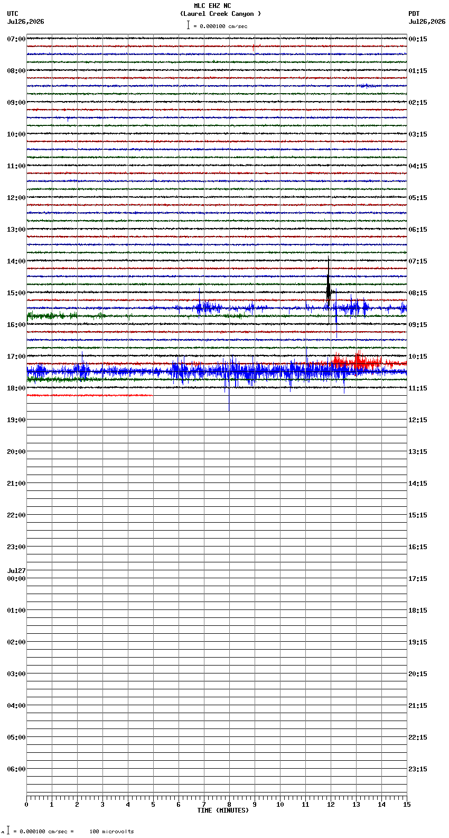Click minute 5 on the time axis
The height and width of the screenshot is (838, 449).
click(x=153, y=805)
